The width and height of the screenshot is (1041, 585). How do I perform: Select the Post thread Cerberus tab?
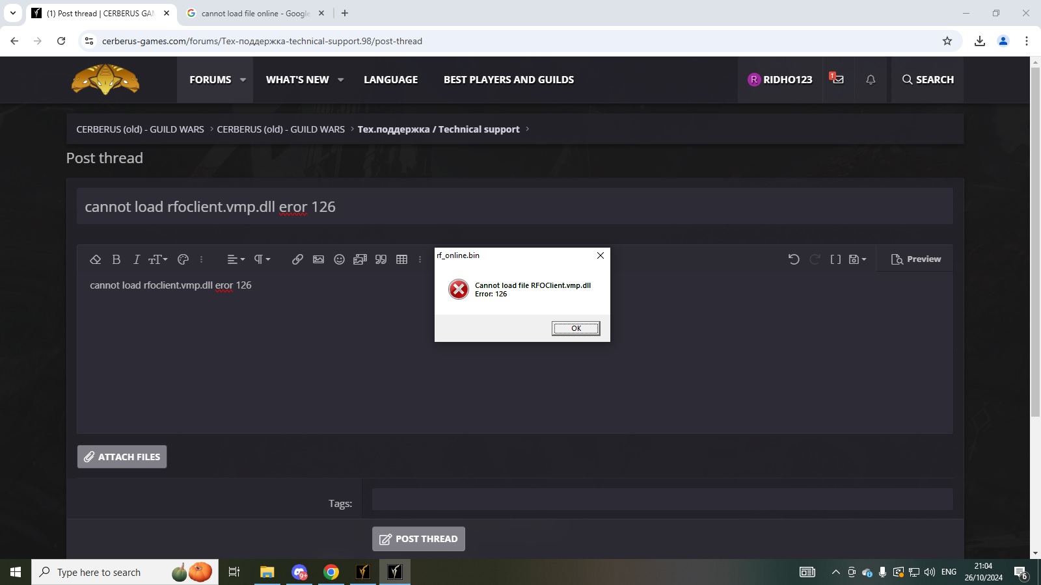coord(101,13)
